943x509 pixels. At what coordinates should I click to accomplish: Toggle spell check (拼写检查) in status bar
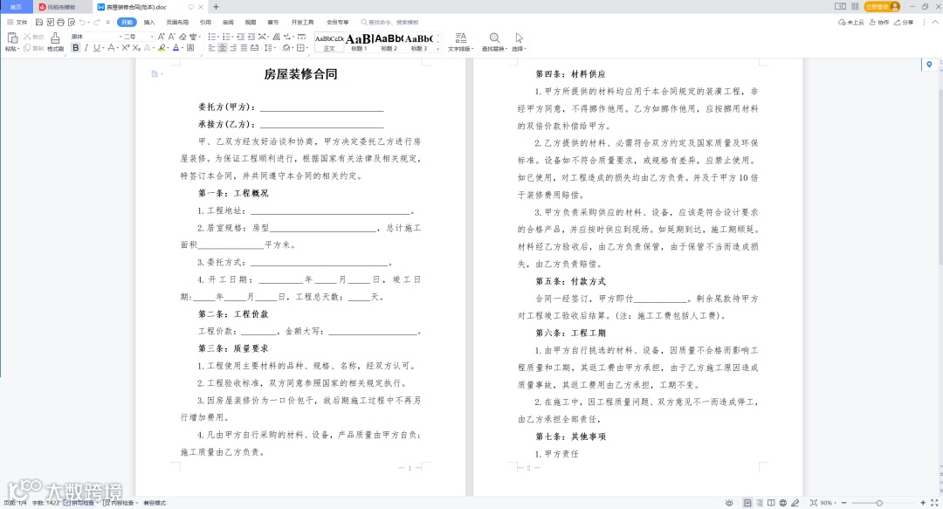tap(79, 502)
